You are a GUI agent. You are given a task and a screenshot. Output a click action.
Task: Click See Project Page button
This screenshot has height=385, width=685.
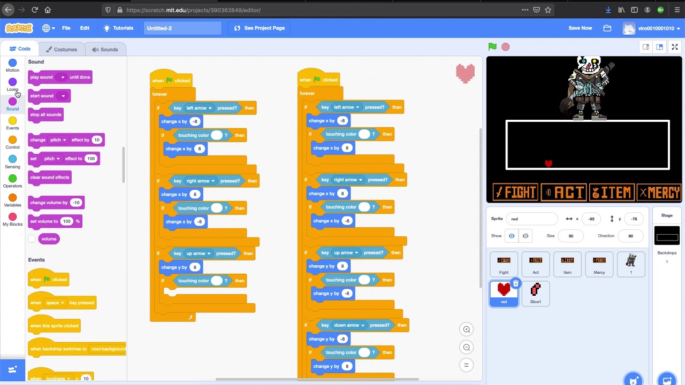tap(260, 28)
